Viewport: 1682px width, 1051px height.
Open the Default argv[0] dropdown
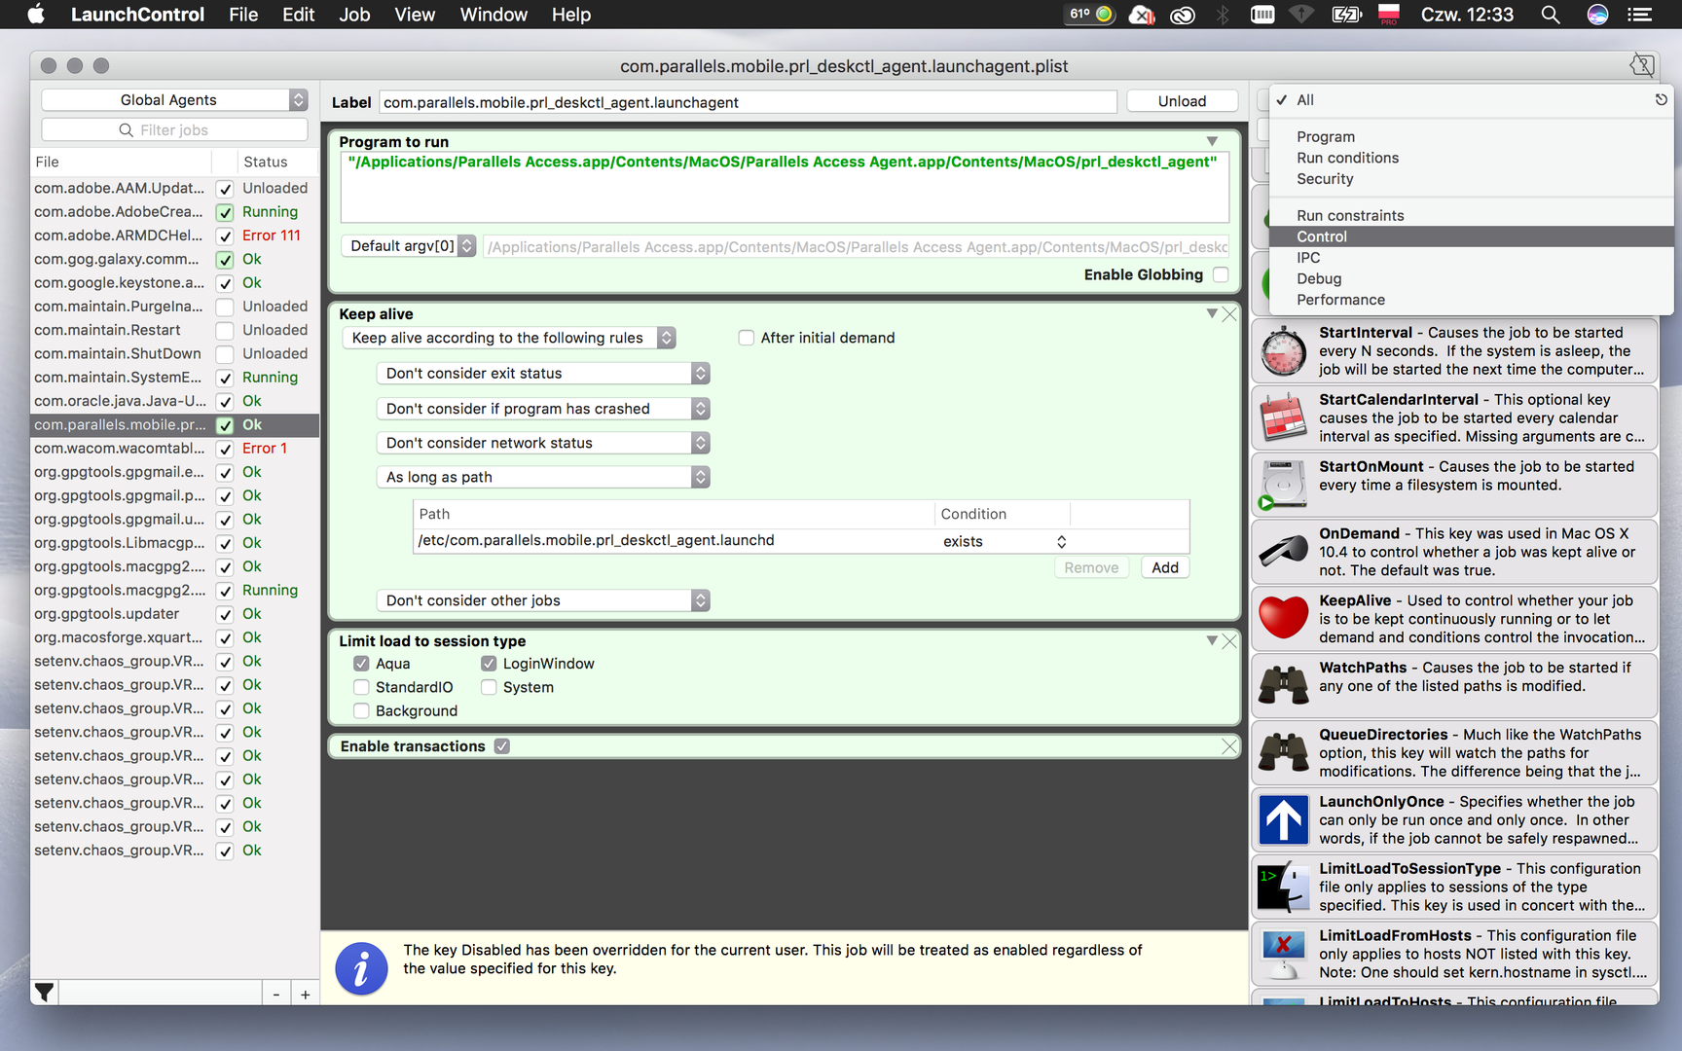tap(408, 246)
